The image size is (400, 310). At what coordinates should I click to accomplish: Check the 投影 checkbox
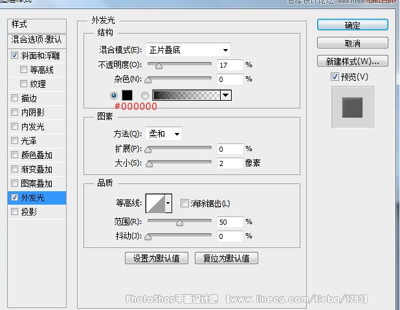(x=14, y=211)
